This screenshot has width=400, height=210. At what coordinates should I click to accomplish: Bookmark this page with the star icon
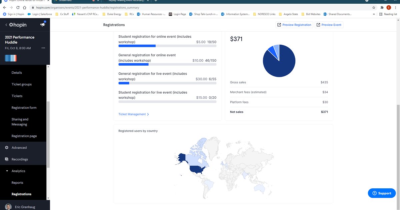(374, 7)
